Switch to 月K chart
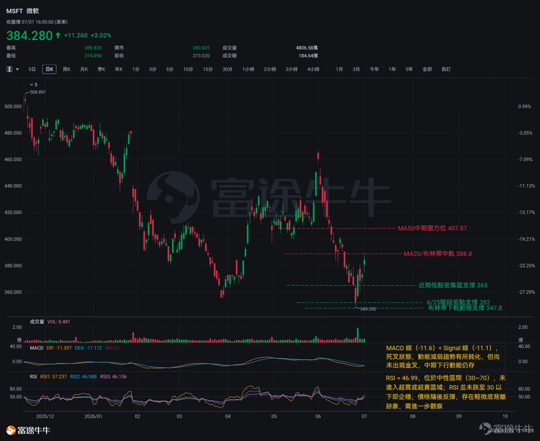 pyautogui.click(x=84, y=69)
